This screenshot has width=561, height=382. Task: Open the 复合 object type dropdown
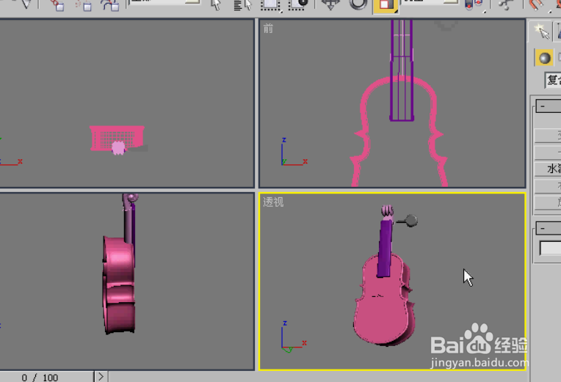pyautogui.click(x=552, y=80)
